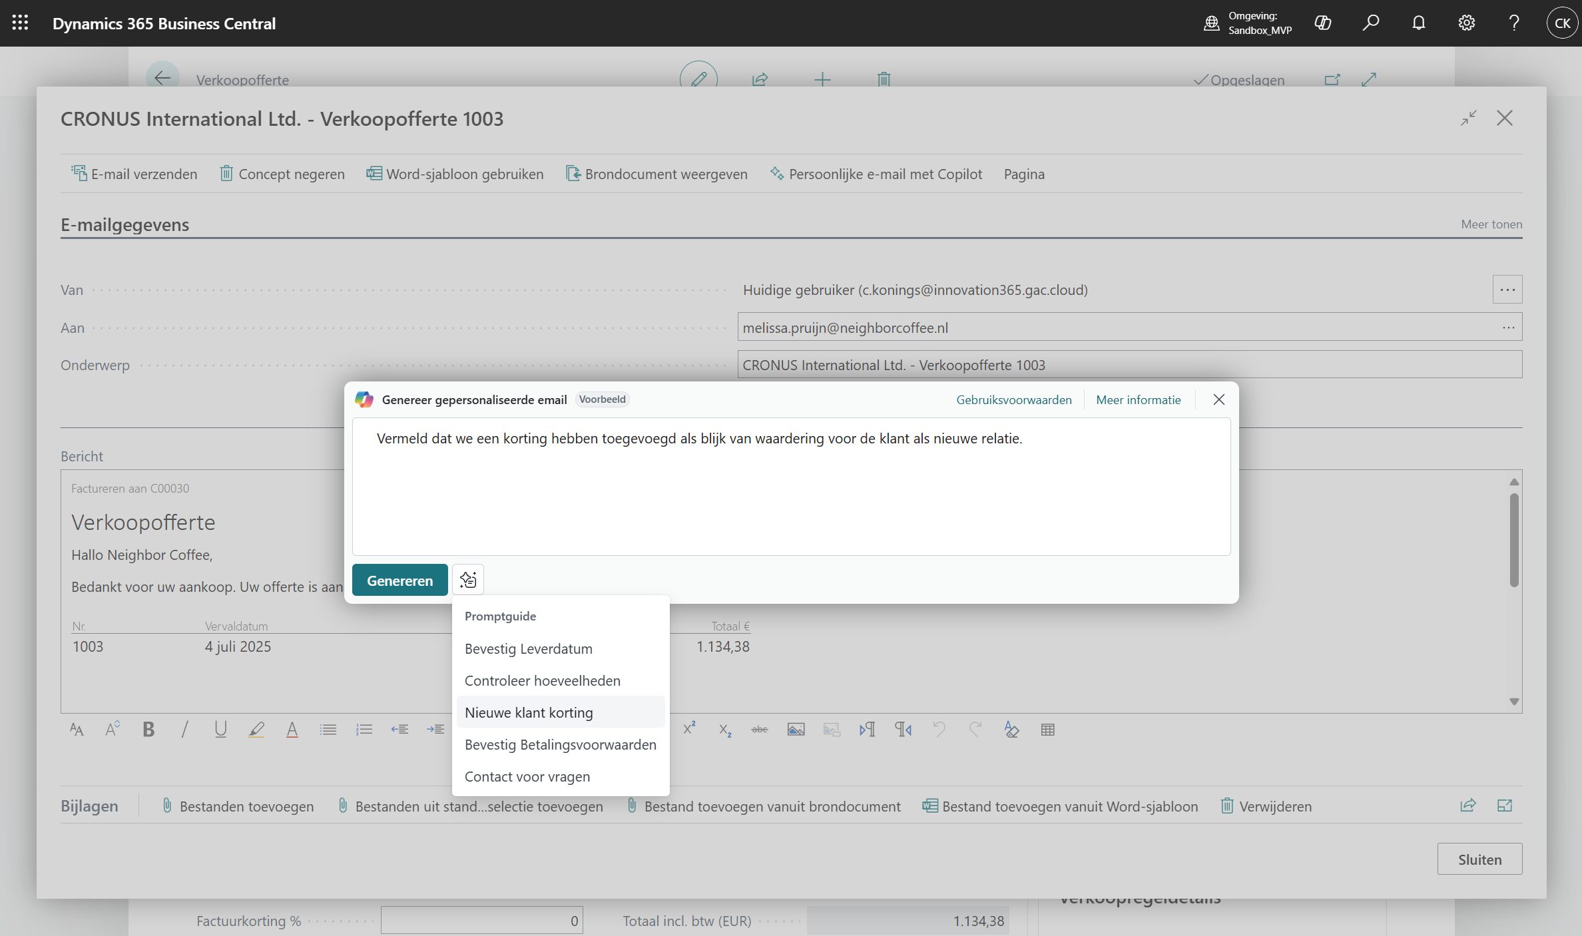Apply superscript formatting

pyautogui.click(x=689, y=728)
